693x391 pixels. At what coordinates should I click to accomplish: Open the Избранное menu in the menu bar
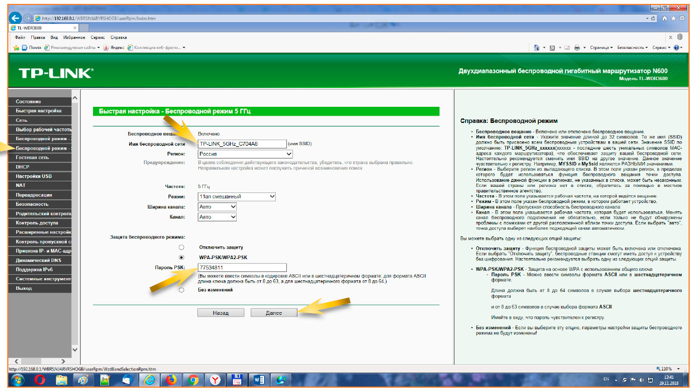[74, 37]
